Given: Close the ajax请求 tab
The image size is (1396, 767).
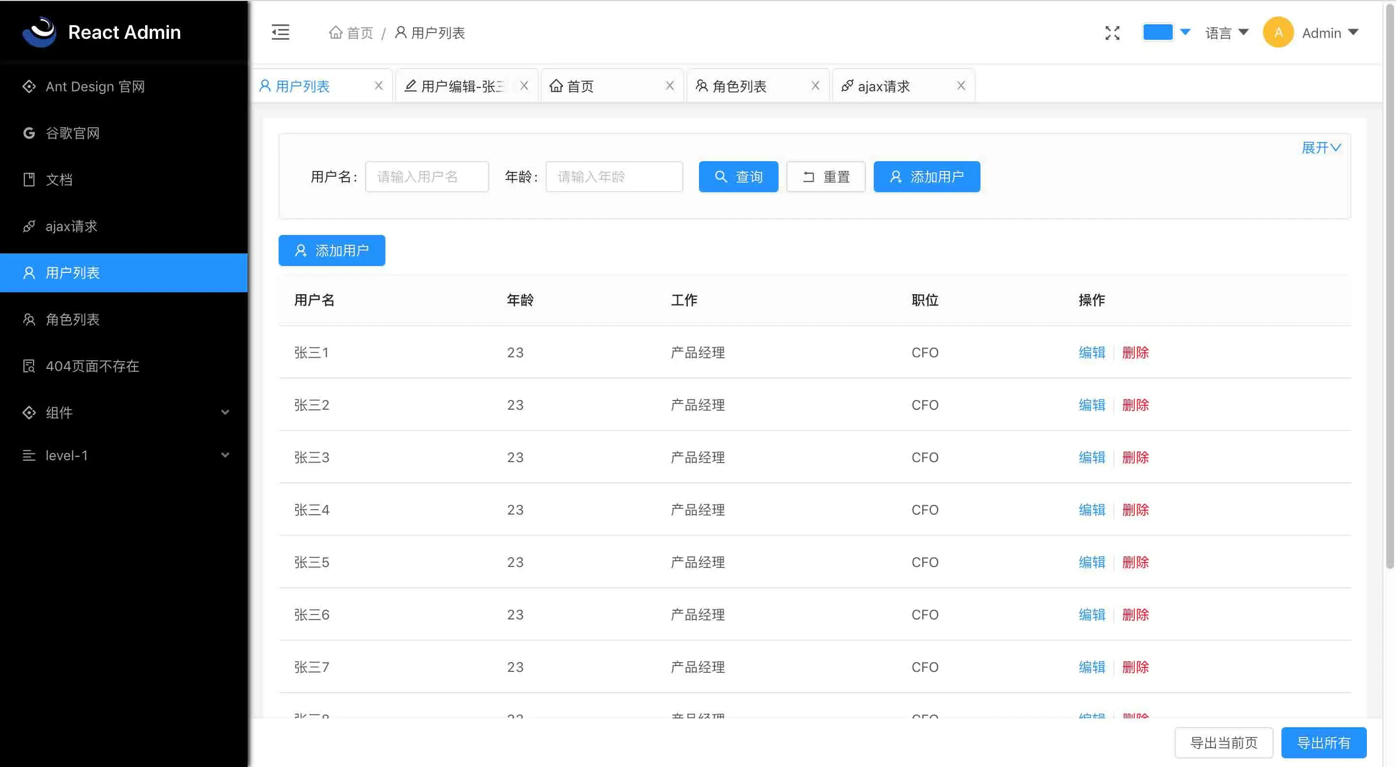Looking at the screenshot, I should click(x=961, y=85).
